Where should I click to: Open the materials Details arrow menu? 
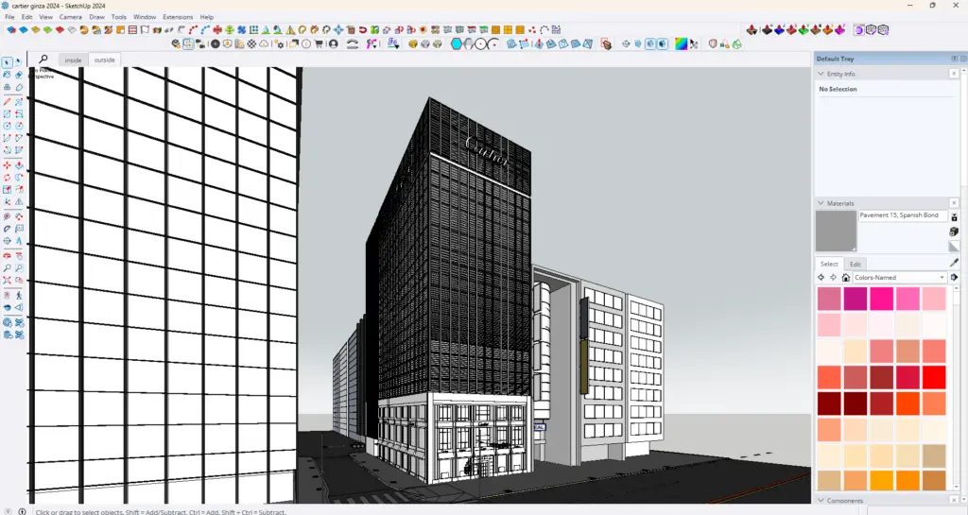click(x=954, y=278)
